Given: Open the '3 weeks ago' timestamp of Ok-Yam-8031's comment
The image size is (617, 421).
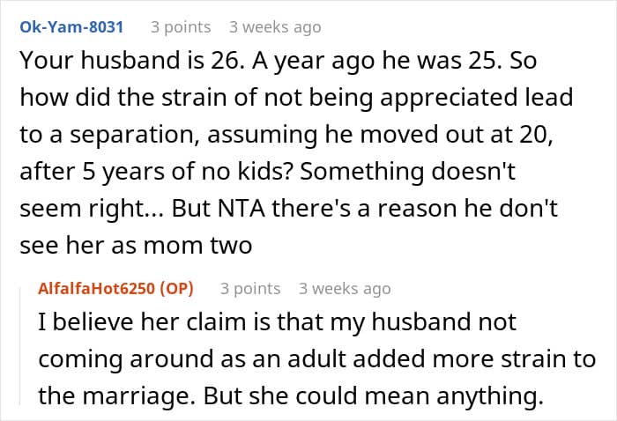Looking at the screenshot, I should tap(275, 27).
